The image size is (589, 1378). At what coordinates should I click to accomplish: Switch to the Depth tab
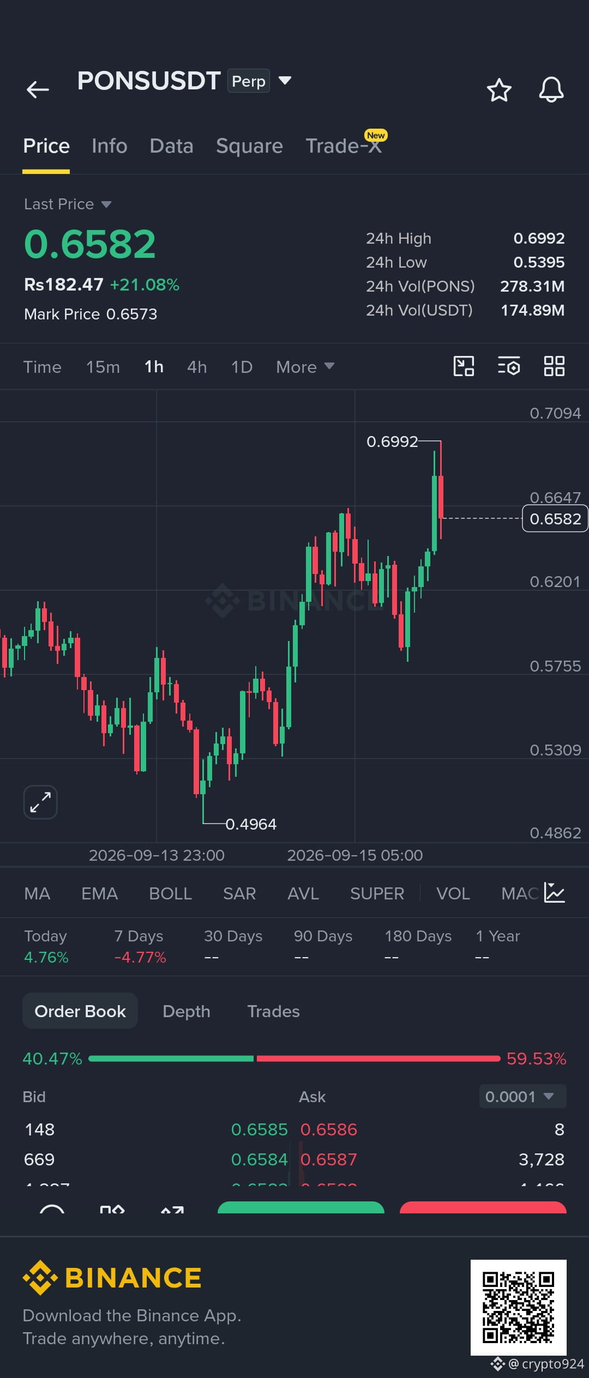pyautogui.click(x=187, y=1011)
